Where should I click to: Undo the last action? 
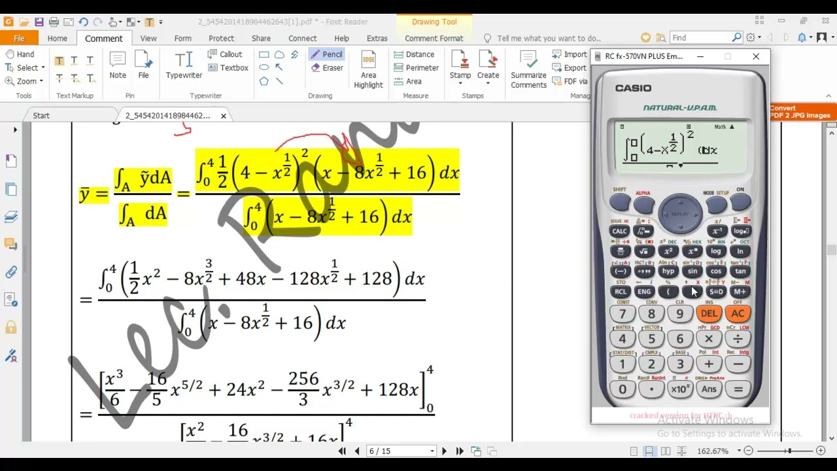[x=83, y=22]
